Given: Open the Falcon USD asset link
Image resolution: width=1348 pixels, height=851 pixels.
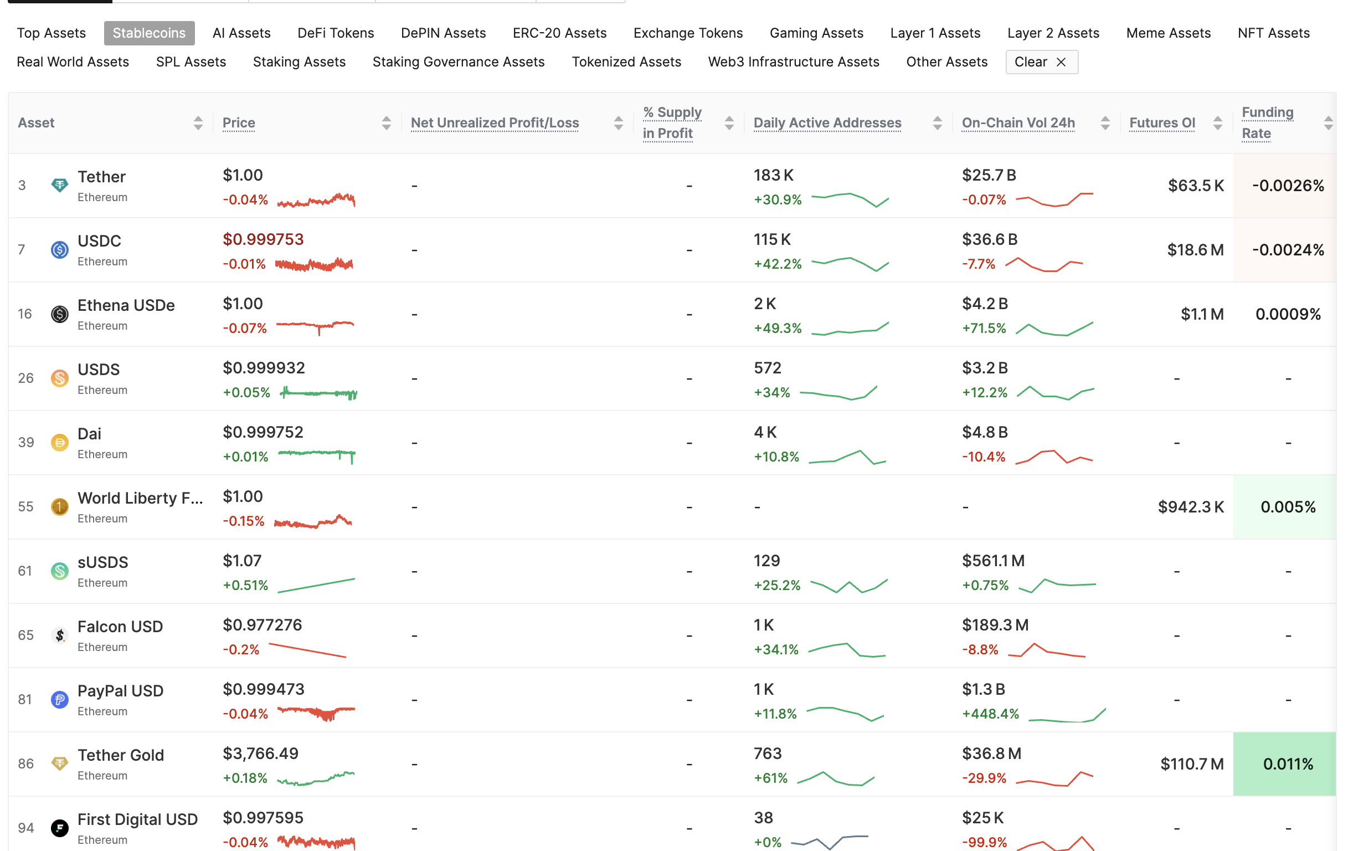Looking at the screenshot, I should point(120,627).
